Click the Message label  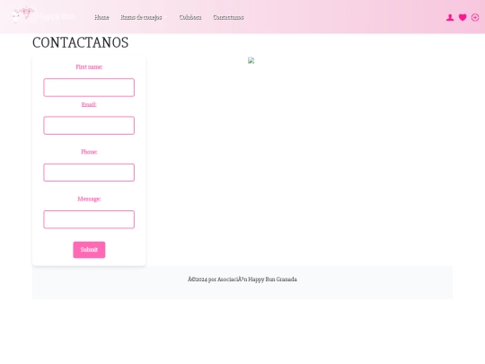(89, 199)
